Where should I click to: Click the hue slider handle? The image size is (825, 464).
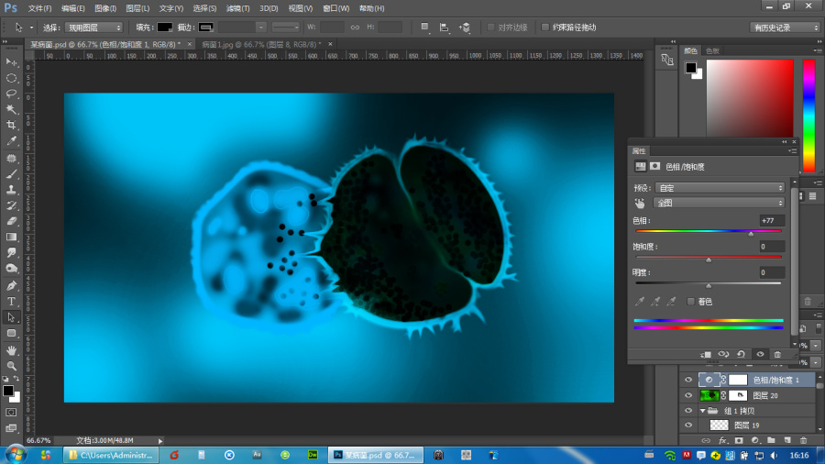pyautogui.click(x=751, y=234)
